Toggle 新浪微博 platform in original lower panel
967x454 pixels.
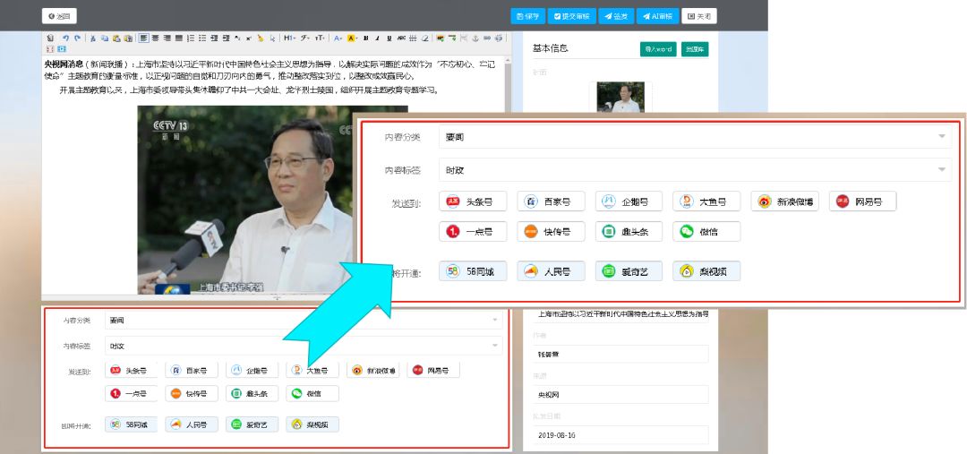click(372, 370)
